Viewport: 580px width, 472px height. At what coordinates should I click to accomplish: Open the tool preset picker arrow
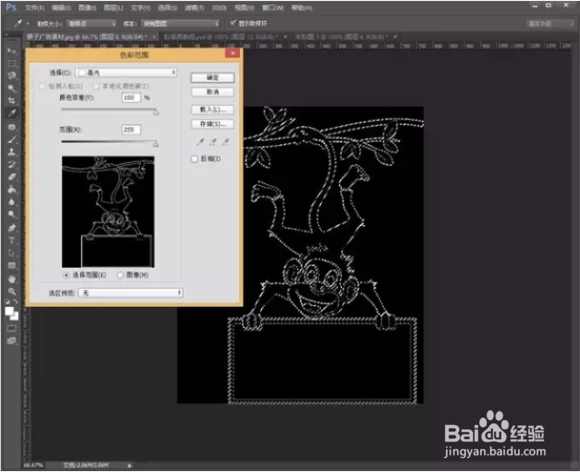[x=28, y=23]
